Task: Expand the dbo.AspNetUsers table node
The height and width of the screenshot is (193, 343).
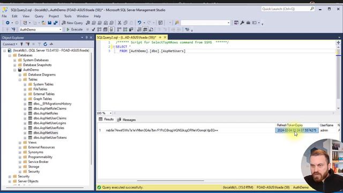Action: click(x=25, y=133)
